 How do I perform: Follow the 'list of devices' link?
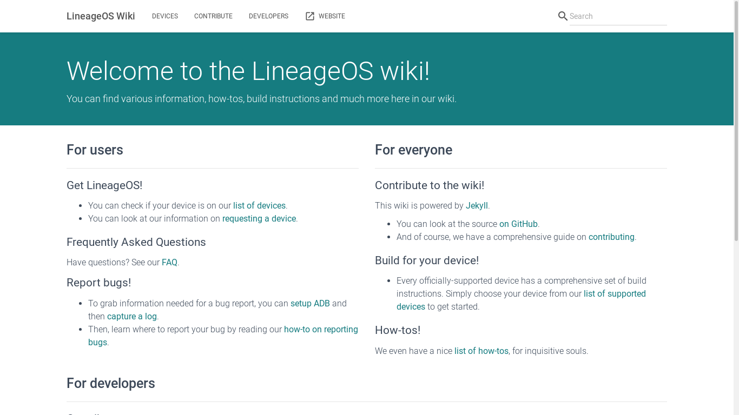(259, 206)
